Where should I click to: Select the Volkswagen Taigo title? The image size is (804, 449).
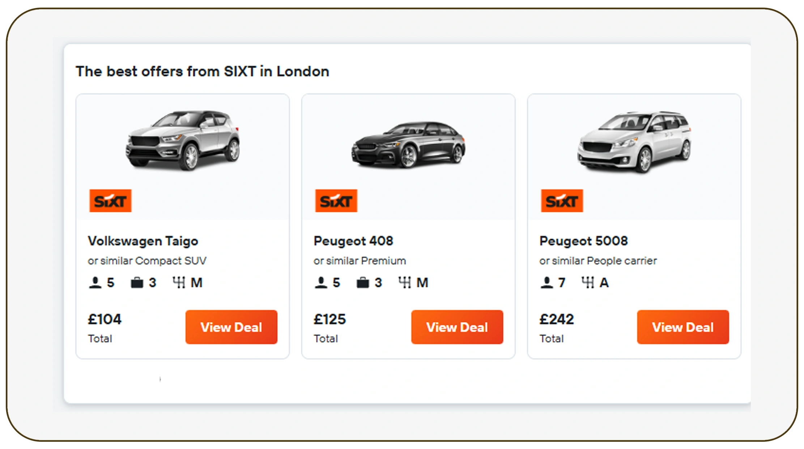click(143, 241)
